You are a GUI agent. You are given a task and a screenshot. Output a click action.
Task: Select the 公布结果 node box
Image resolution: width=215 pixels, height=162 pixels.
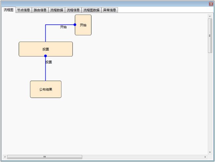click(x=46, y=89)
